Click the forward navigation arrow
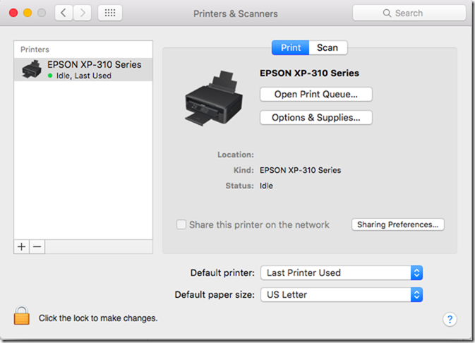Screen dimensions: 475x343 pyautogui.click(x=83, y=13)
